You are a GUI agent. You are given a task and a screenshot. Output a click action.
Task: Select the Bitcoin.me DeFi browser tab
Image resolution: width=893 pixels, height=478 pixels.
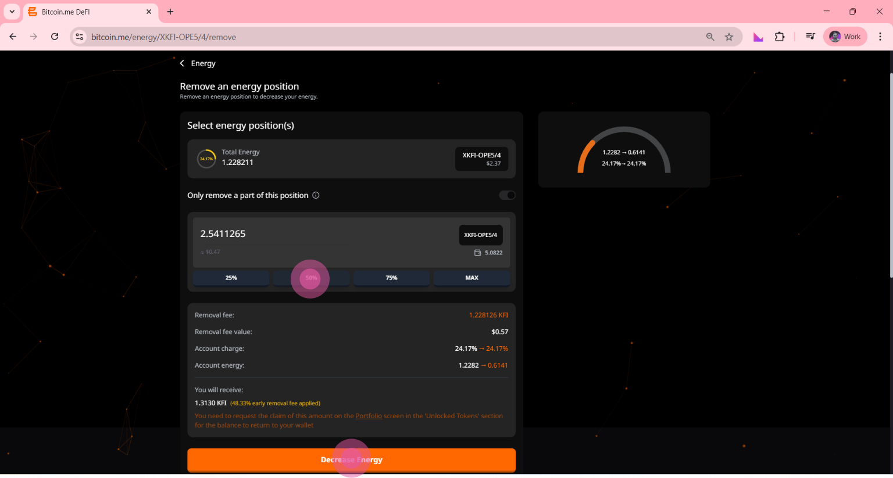(x=87, y=12)
